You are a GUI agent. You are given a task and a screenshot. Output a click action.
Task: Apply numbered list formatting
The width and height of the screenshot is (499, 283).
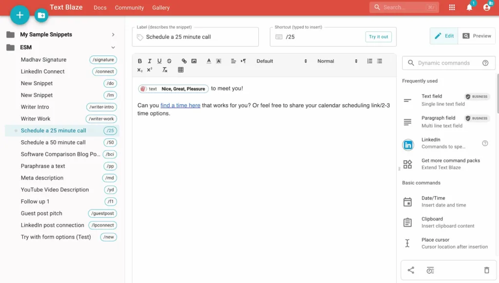pos(369,61)
